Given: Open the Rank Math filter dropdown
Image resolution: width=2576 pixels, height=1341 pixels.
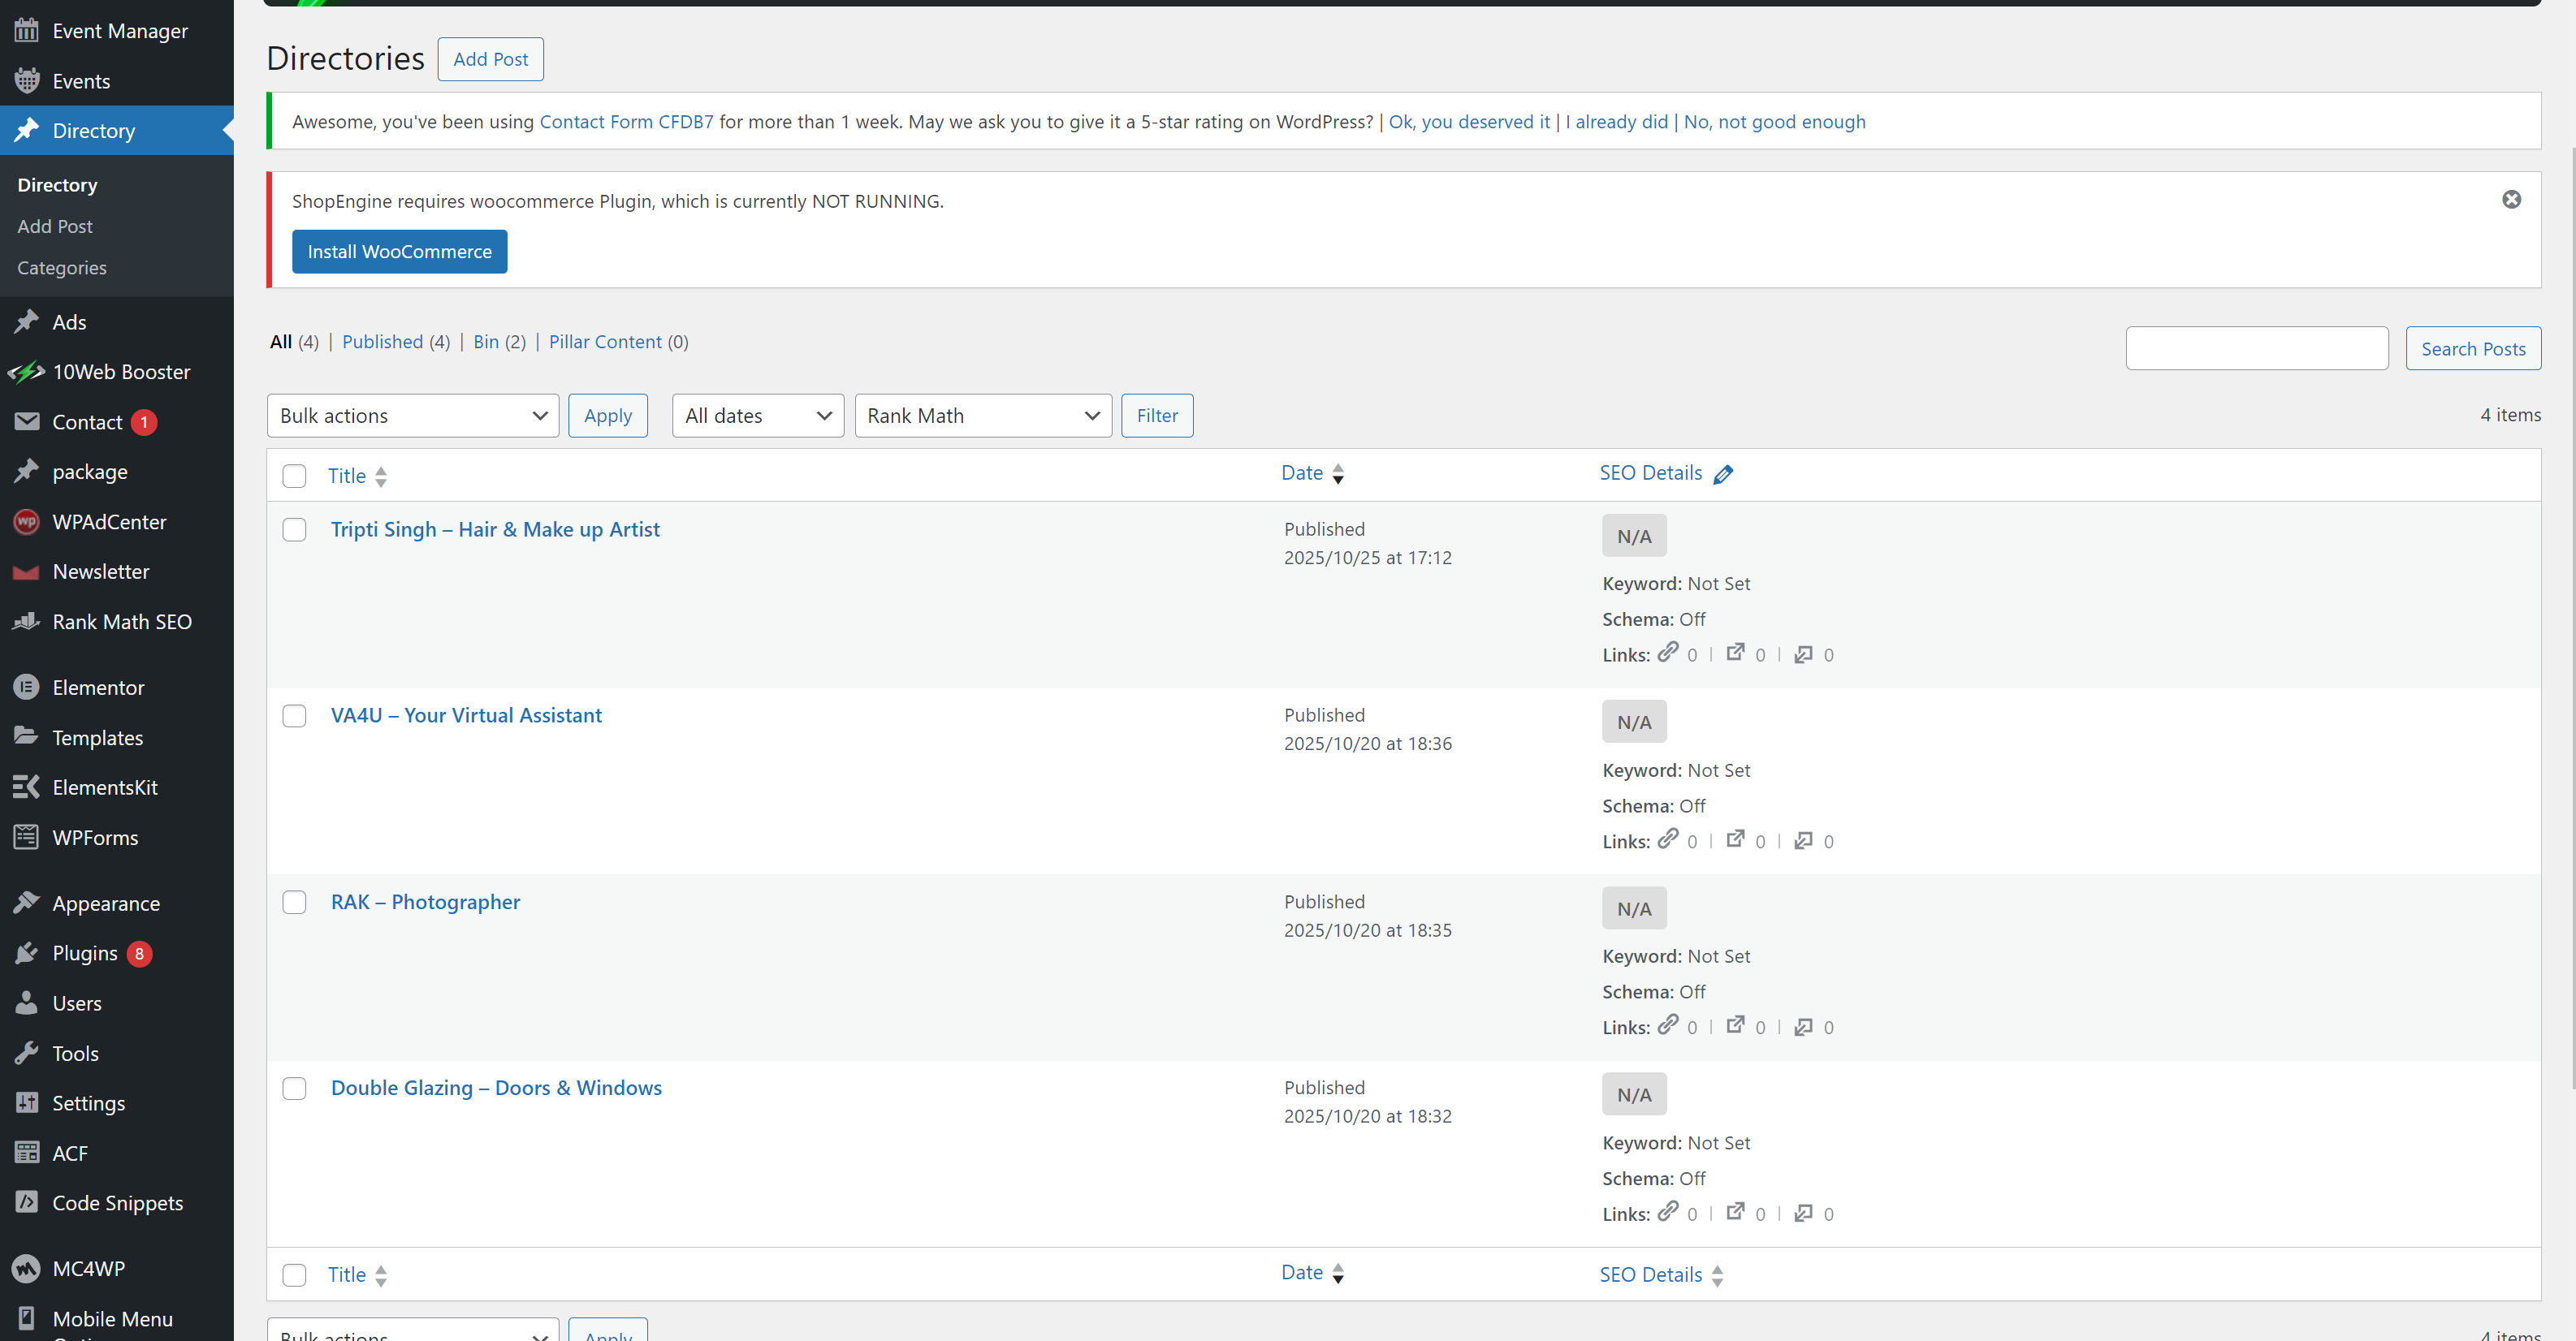Looking at the screenshot, I should (982, 415).
